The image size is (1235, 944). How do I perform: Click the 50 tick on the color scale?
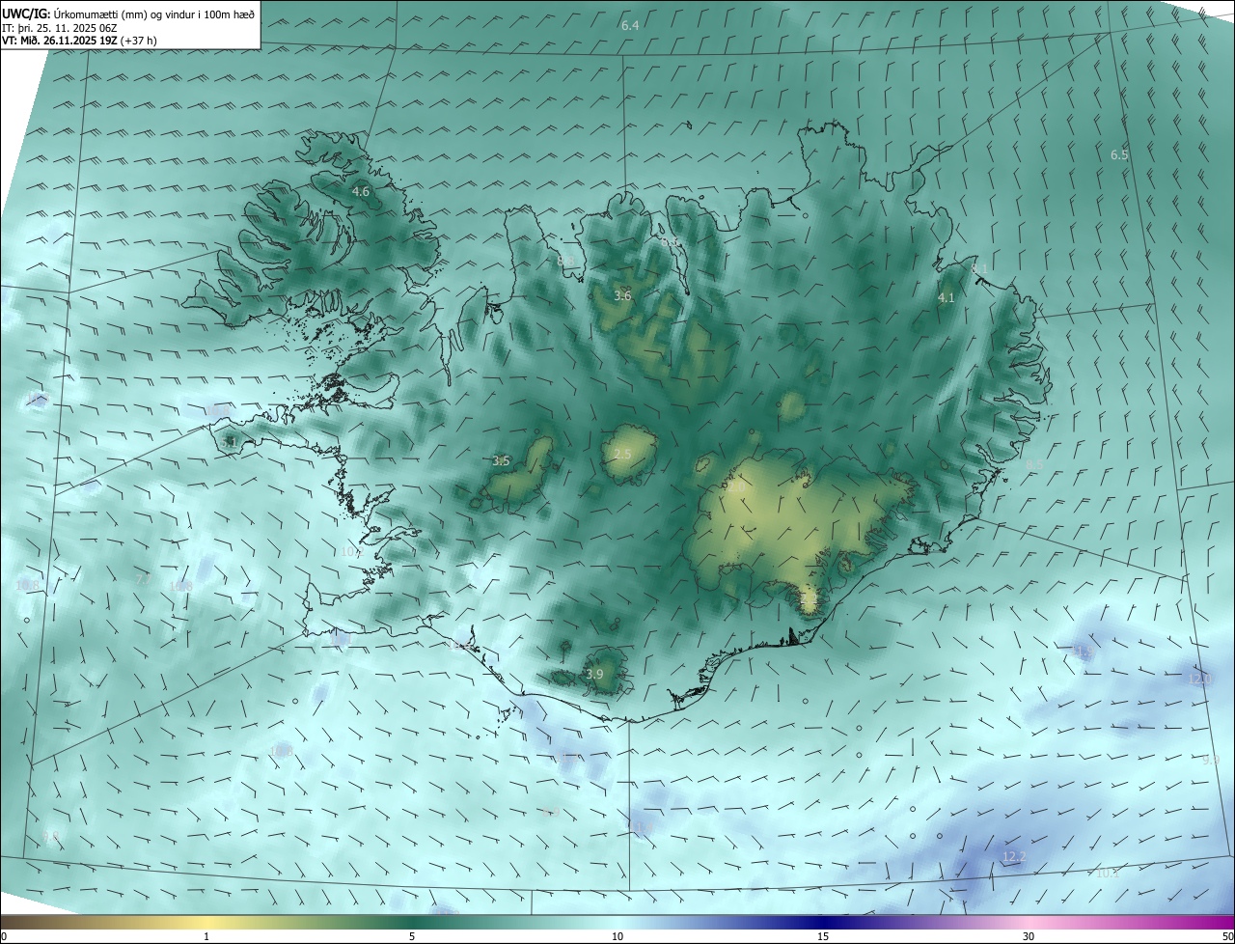pyautogui.click(x=1227, y=936)
